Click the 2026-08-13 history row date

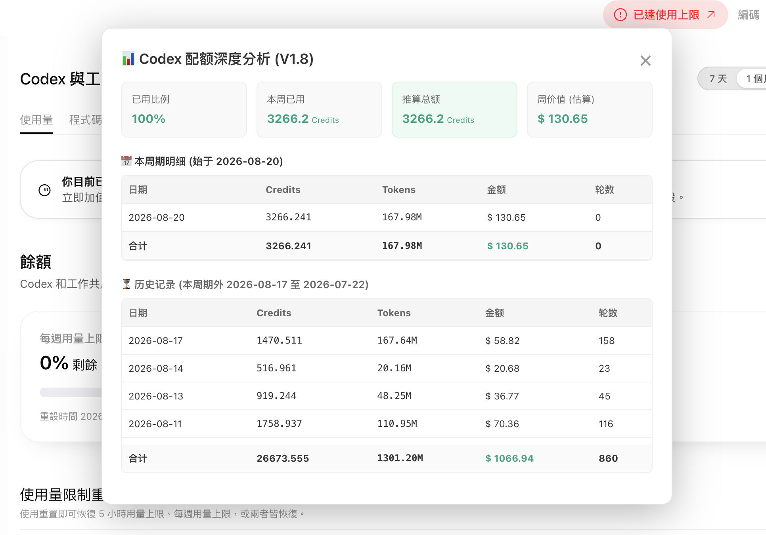156,396
